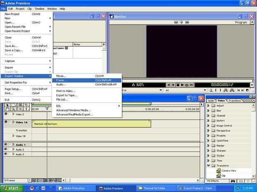Select the Clip effect under Transform
The height and width of the screenshot is (192, 257).
click(223, 175)
